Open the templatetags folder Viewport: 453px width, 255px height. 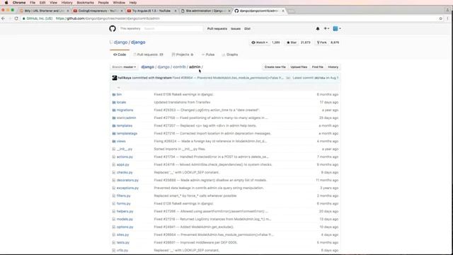coord(127,134)
